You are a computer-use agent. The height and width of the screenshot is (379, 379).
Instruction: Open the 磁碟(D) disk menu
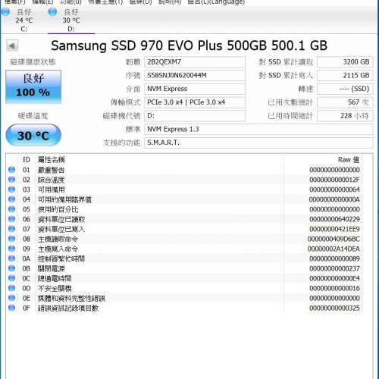click(x=140, y=2)
